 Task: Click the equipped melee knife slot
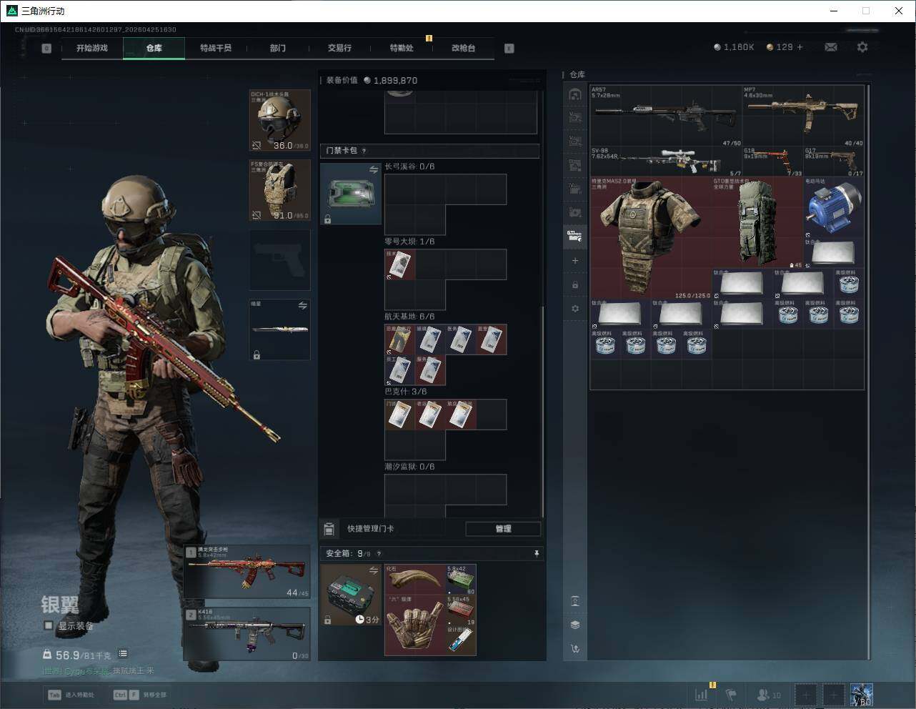point(280,329)
